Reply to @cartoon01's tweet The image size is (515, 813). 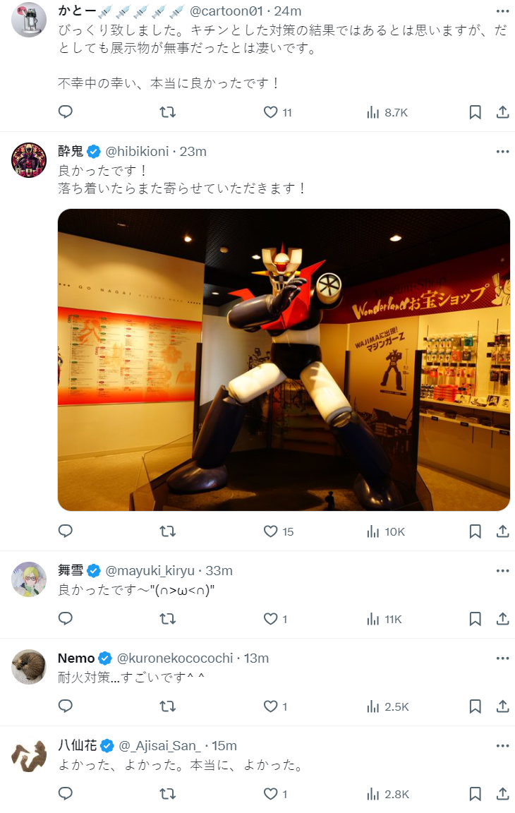66,112
